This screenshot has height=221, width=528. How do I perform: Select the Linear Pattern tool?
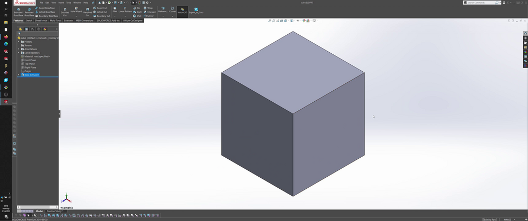point(125,9)
